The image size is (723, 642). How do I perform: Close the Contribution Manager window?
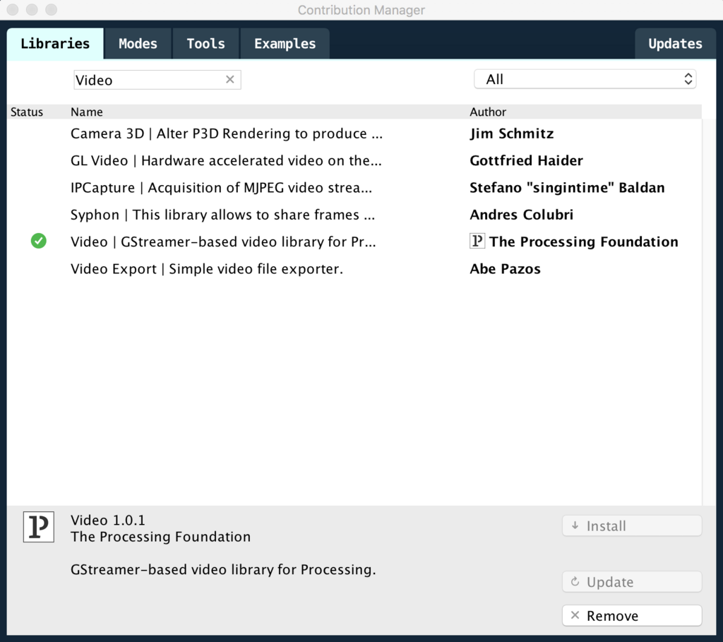click(13, 10)
